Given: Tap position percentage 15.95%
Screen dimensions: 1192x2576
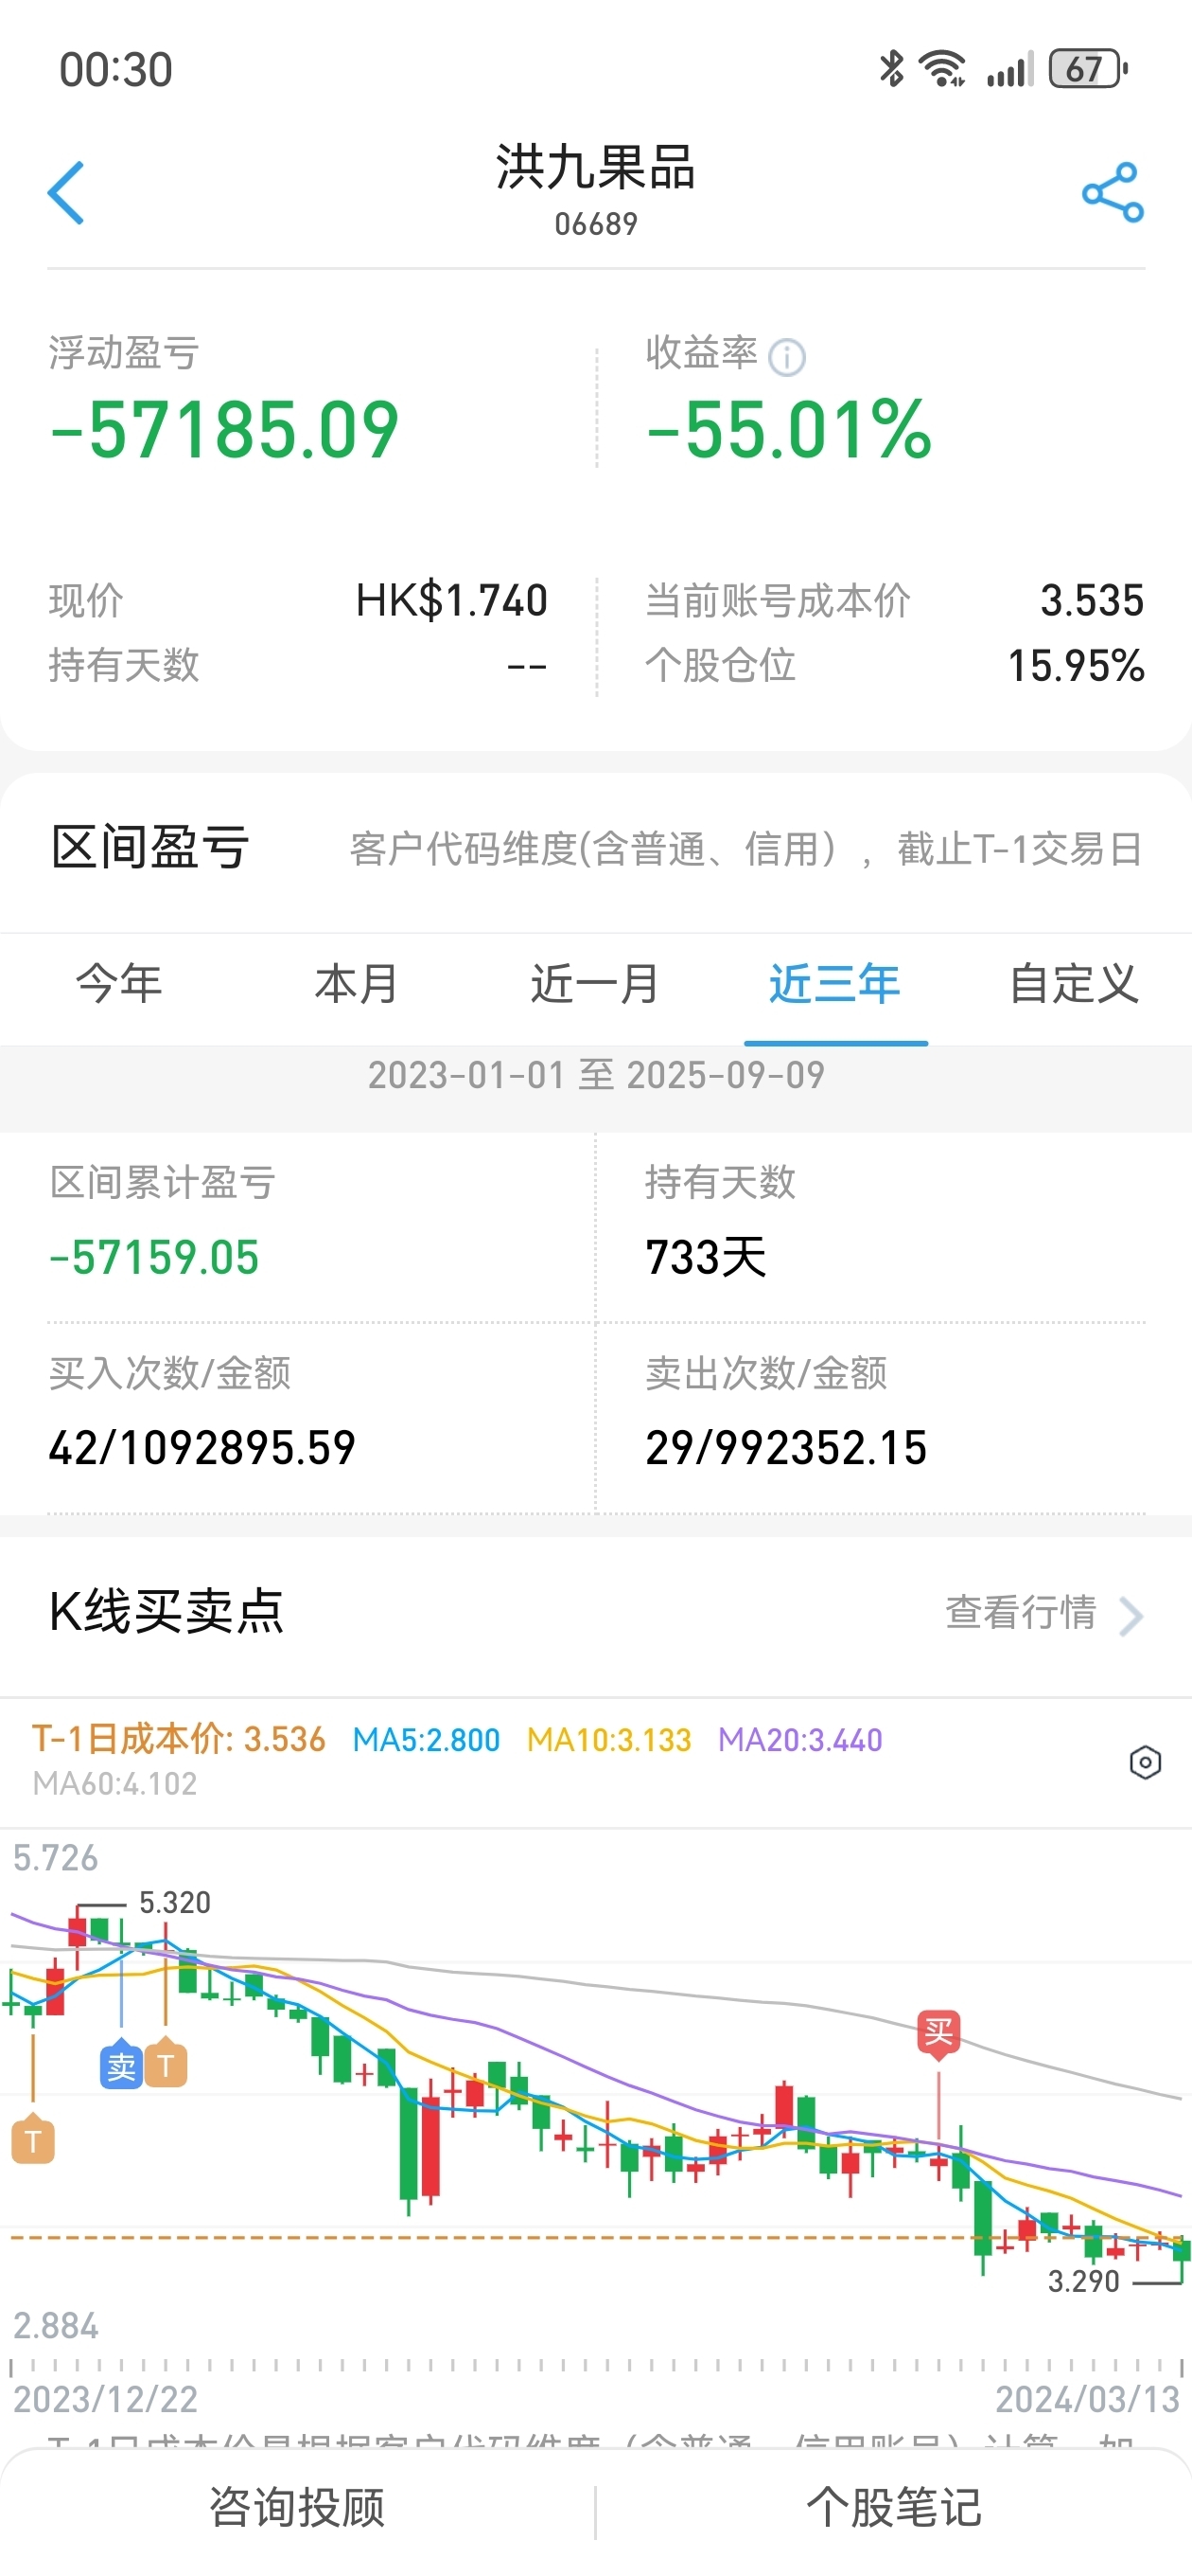Looking at the screenshot, I should coord(1076,666).
